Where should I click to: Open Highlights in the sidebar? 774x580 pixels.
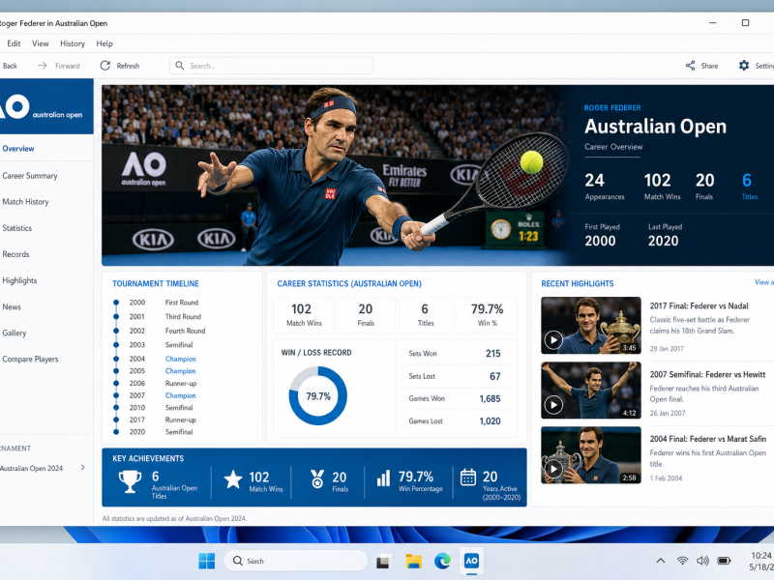point(19,280)
